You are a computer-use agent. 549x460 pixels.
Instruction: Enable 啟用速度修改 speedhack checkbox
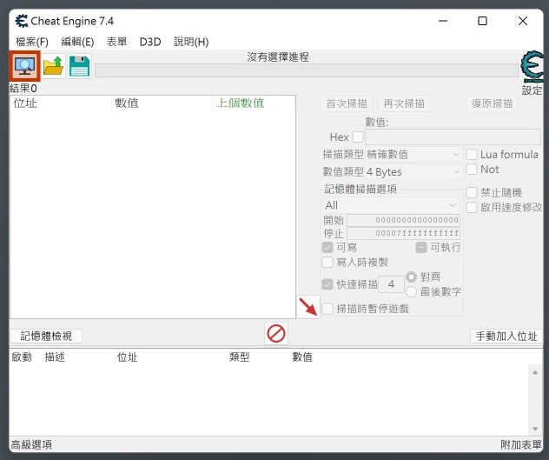tap(472, 207)
